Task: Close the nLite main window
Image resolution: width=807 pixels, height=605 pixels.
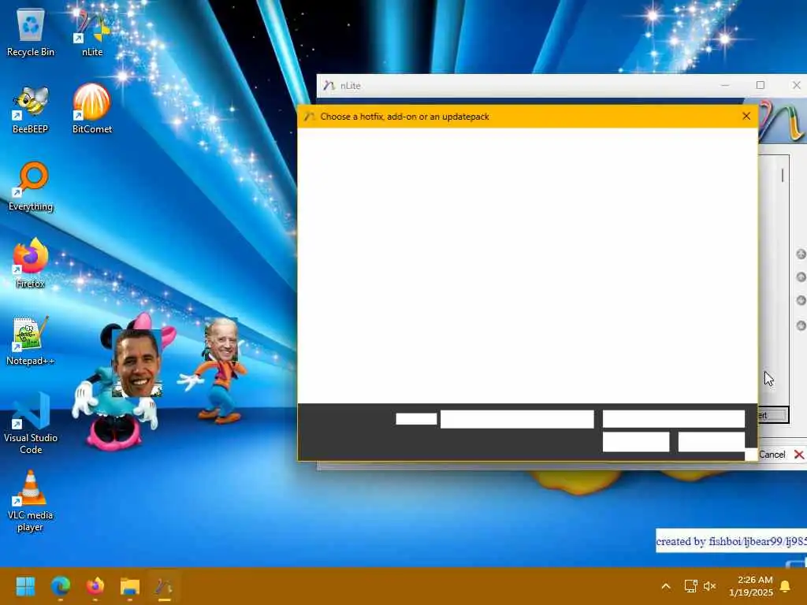Action: [796, 85]
